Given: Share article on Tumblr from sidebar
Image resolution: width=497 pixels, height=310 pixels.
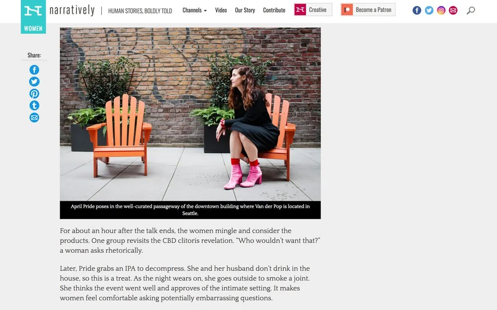Looking at the screenshot, I should [x=34, y=106].
